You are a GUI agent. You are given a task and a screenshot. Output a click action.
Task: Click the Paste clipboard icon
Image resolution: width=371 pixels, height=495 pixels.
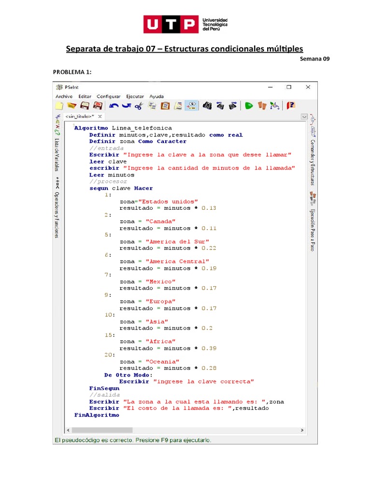[165, 105]
